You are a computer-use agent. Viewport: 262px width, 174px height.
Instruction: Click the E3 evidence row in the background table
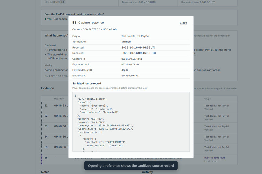pyautogui.click(x=139, y=128)
